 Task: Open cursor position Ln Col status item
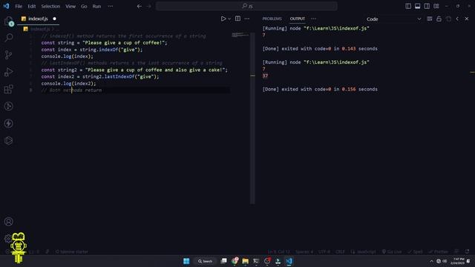coord(279,252)
